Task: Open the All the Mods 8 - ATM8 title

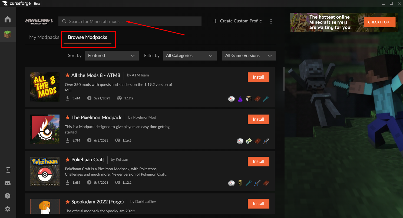Action: (x=96, y=75)
